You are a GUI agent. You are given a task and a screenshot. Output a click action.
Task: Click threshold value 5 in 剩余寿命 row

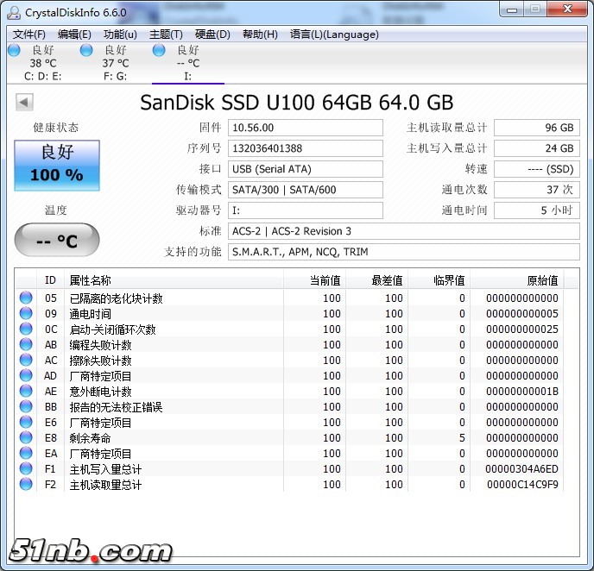[x=462, y=437]
